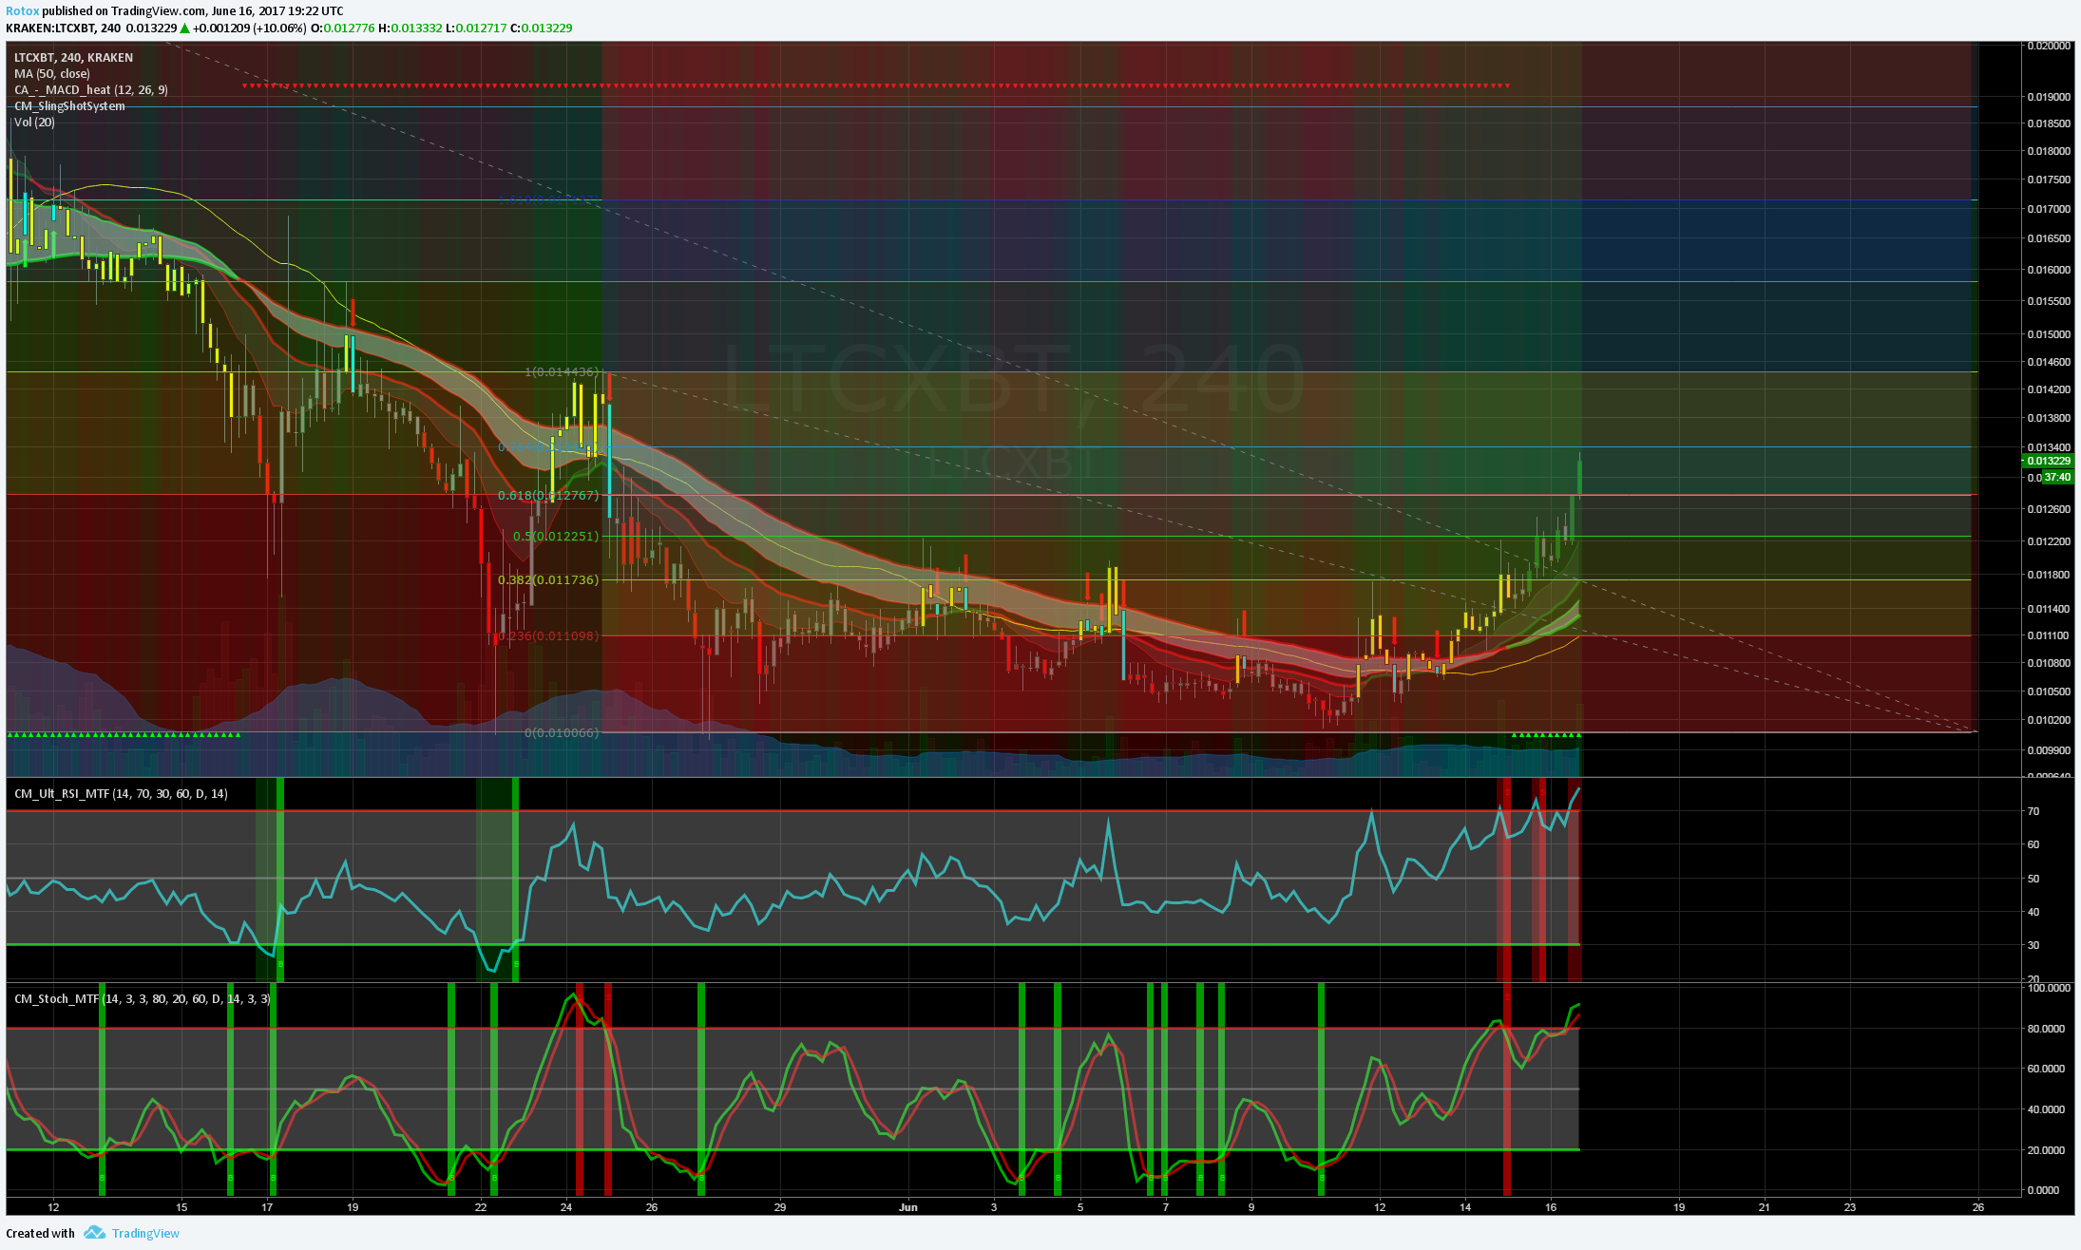Screen dimensions: 2081x1250
Task: Click the 0.382(0.011736) Fibonacci level label
Action: tap(548, 579)
